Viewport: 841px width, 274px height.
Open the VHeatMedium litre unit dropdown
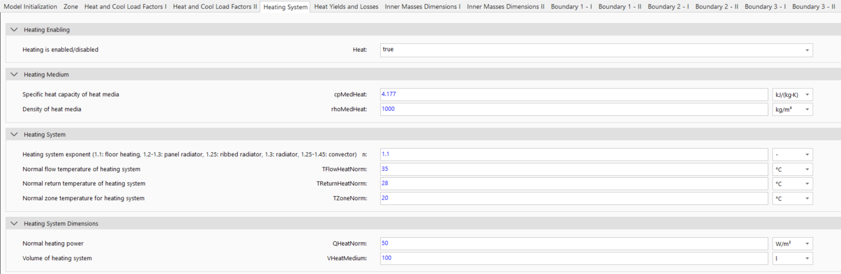[793, 258]
